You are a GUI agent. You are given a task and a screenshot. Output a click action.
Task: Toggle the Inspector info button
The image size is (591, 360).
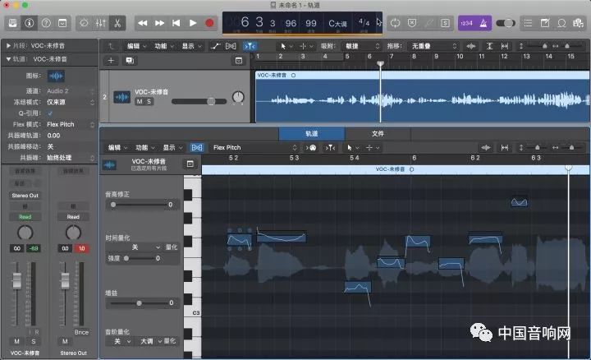pyautogui.click(x=29, y=23)
